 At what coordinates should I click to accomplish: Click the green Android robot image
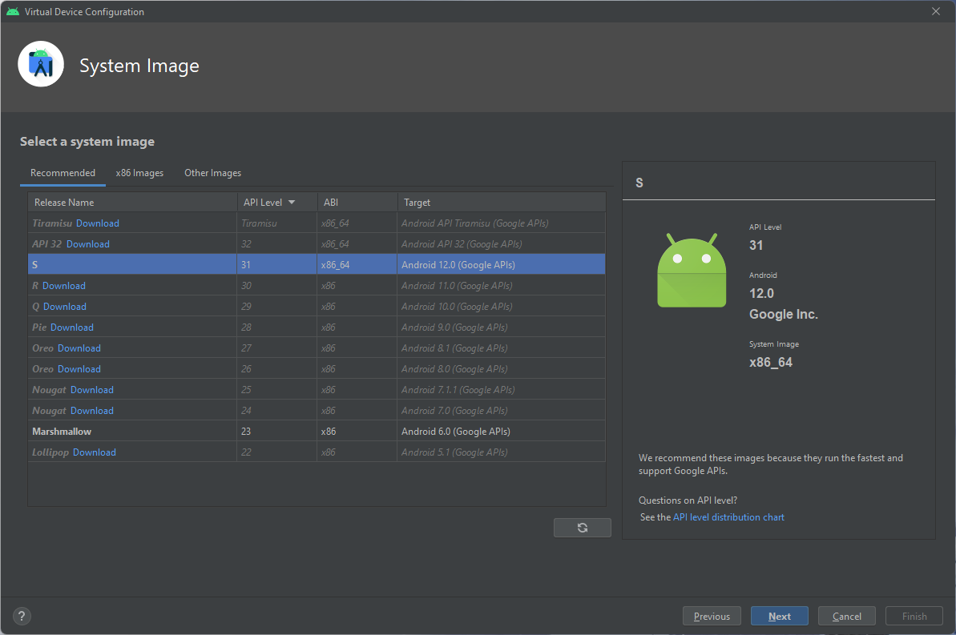tap(692, 270)
